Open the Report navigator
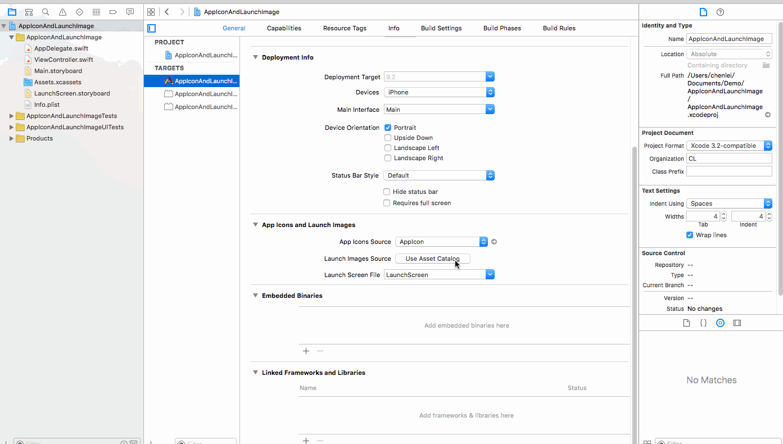783x444 pixels. (x=130, y=12)
